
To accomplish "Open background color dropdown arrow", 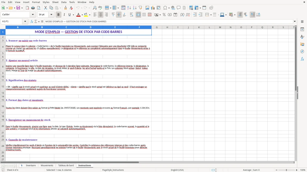I will pos(90,15).
